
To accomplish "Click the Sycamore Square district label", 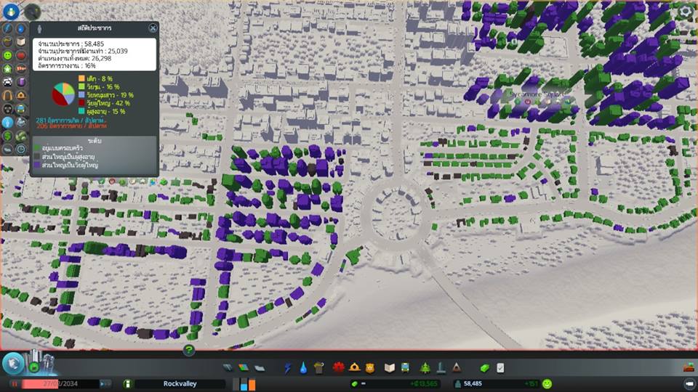I will 536,94.
